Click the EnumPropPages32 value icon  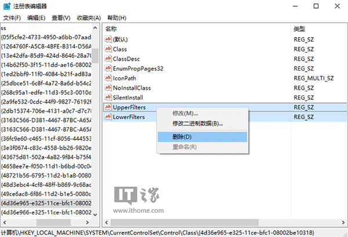(x=108, y=68)
